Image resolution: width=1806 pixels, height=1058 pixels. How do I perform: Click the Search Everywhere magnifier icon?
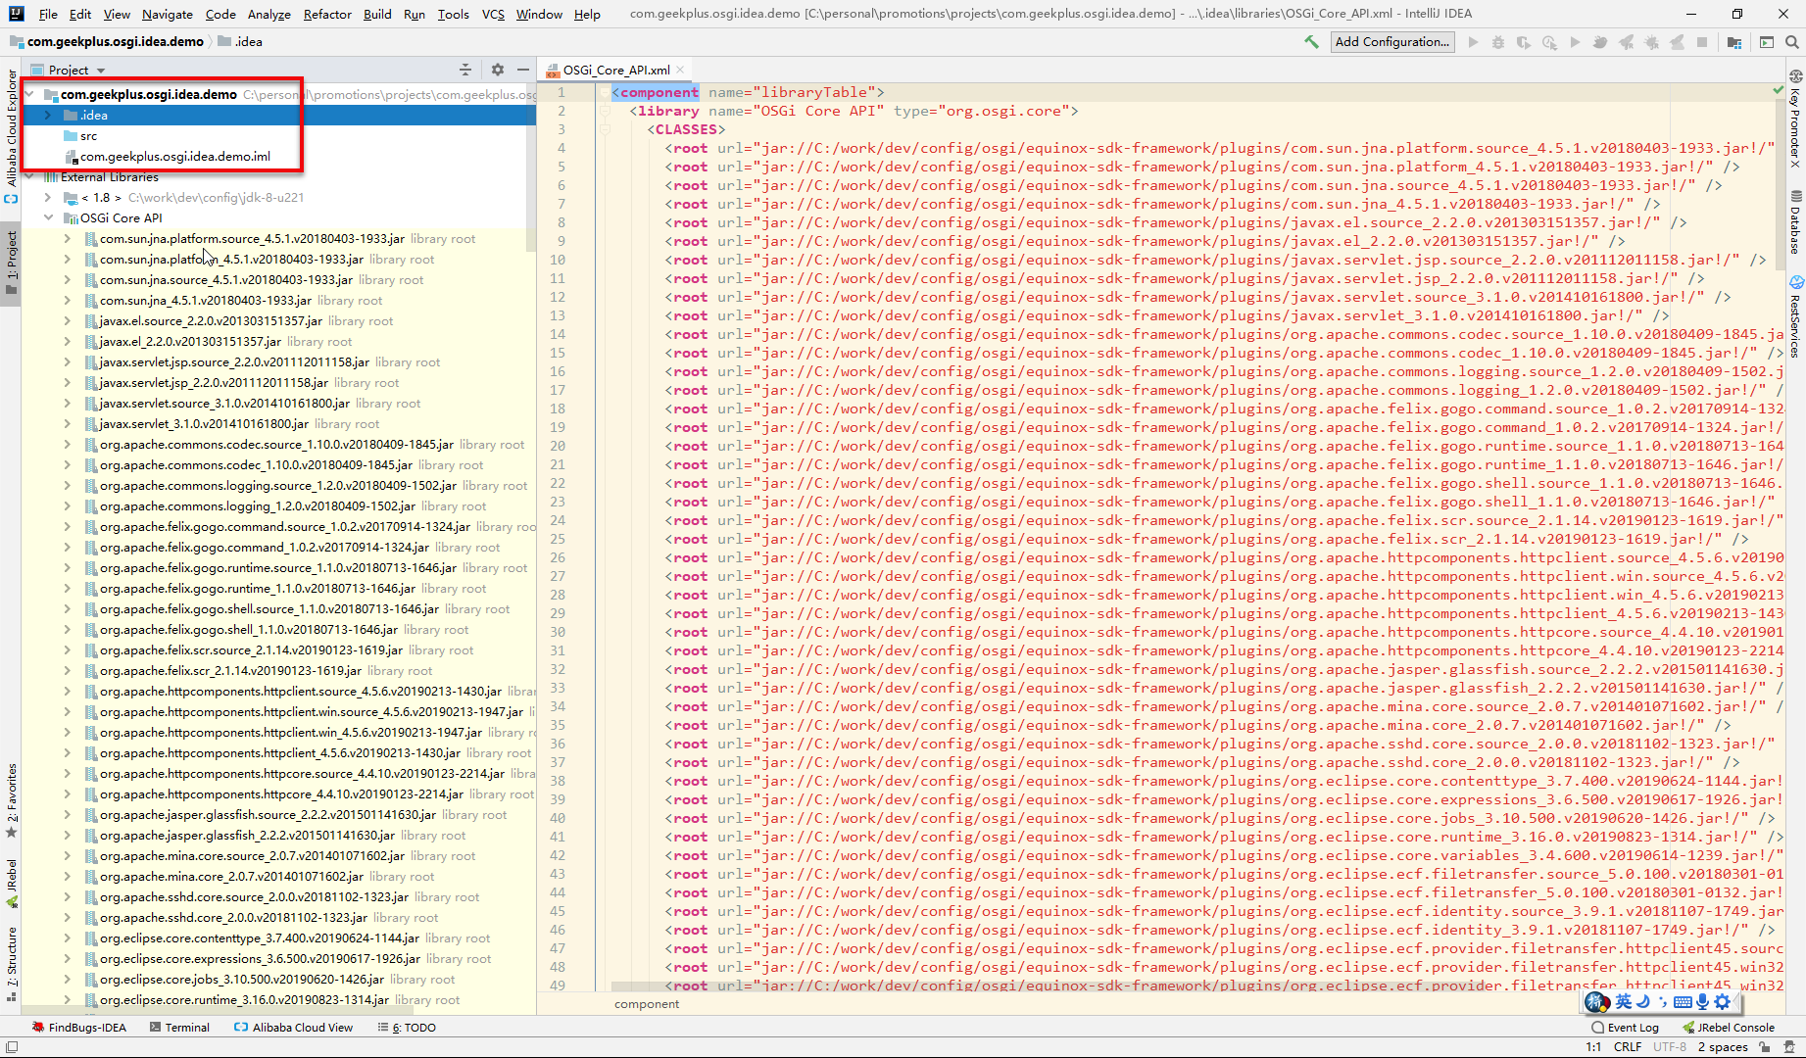(x=1791, y=42)
